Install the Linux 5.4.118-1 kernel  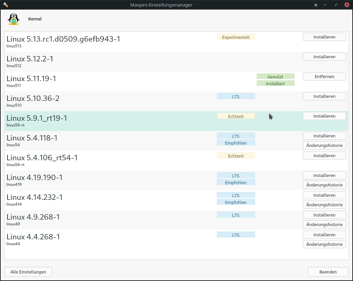[324, 136]
